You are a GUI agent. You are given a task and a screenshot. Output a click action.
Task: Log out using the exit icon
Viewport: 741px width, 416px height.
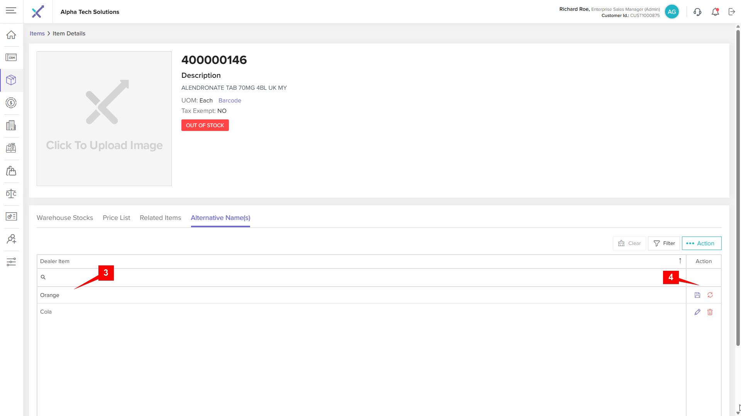pos(732,12)
